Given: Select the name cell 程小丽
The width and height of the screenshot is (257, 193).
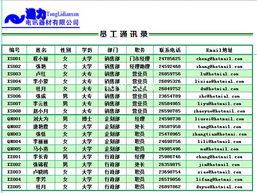Looking at the screenshot, I should pyautogui.click(x=41, y=59).
